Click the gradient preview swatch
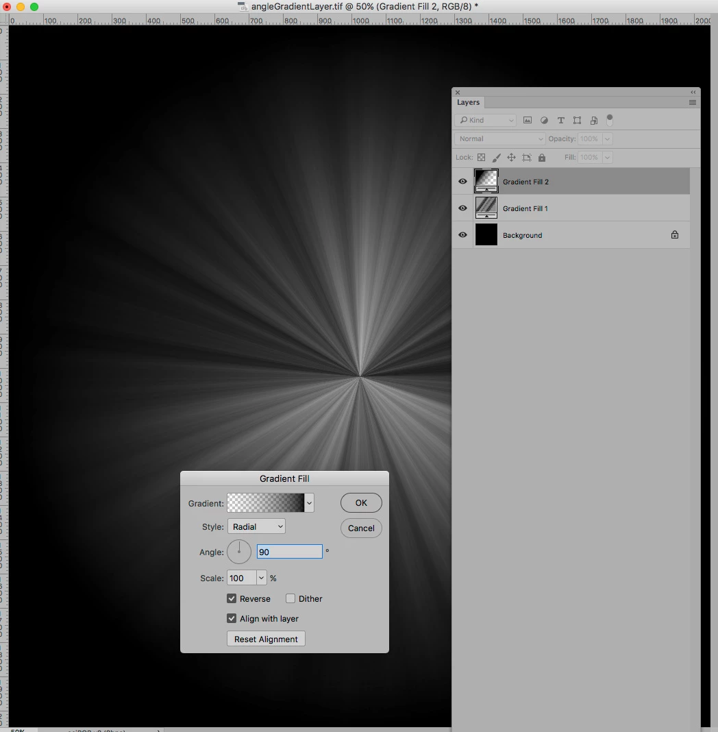The width and height of the screenshot is (718, 732). click(x=265, y=503)
